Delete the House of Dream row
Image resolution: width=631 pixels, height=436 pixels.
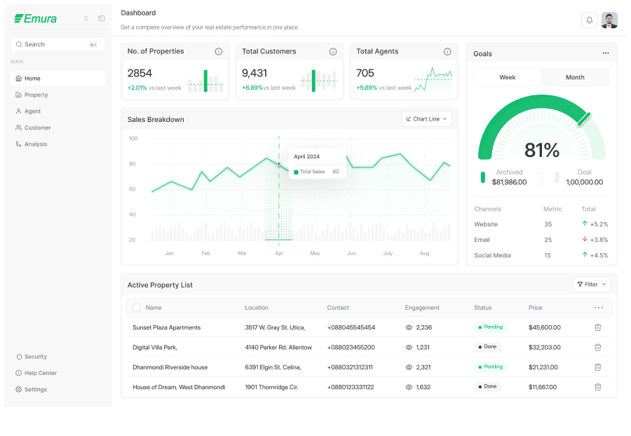(x=597, y=387)
